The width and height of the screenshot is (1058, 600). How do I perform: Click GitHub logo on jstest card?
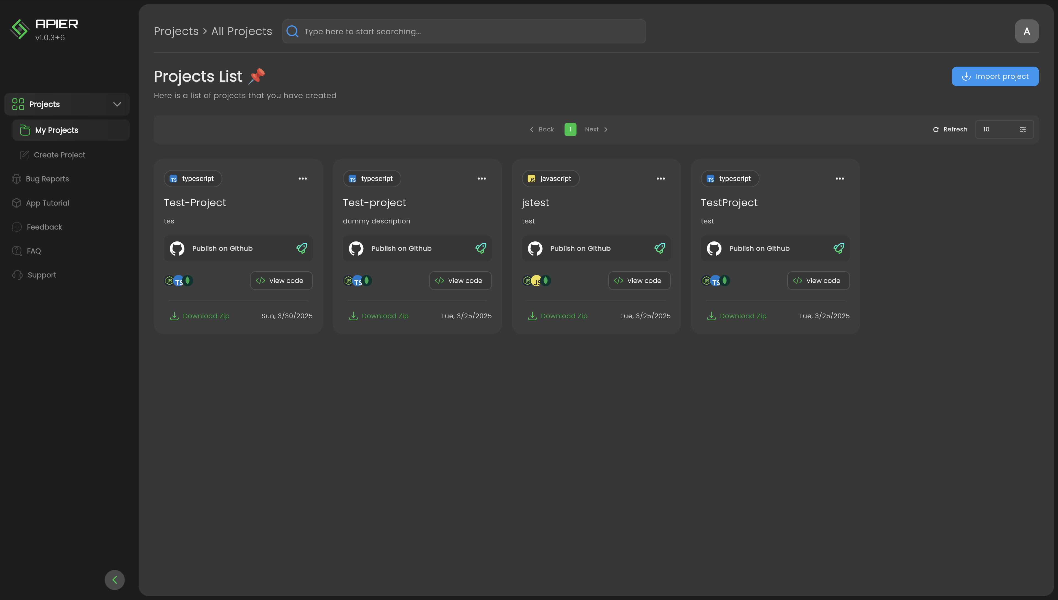pyautogui.click(x=535, y=248)
